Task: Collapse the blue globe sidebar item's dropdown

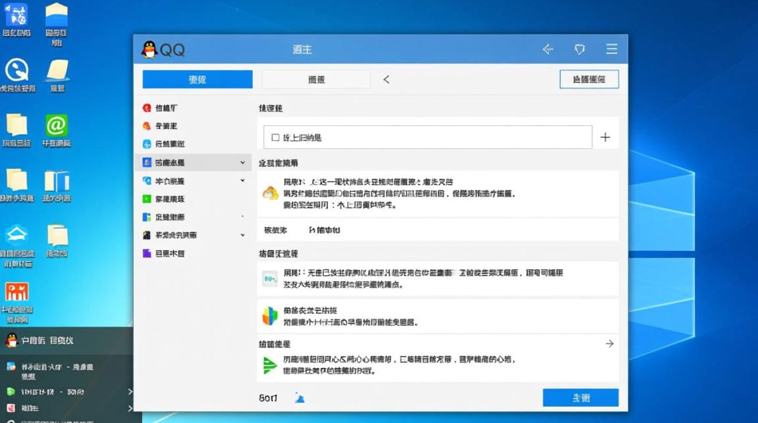Action: tap(242, 180)
